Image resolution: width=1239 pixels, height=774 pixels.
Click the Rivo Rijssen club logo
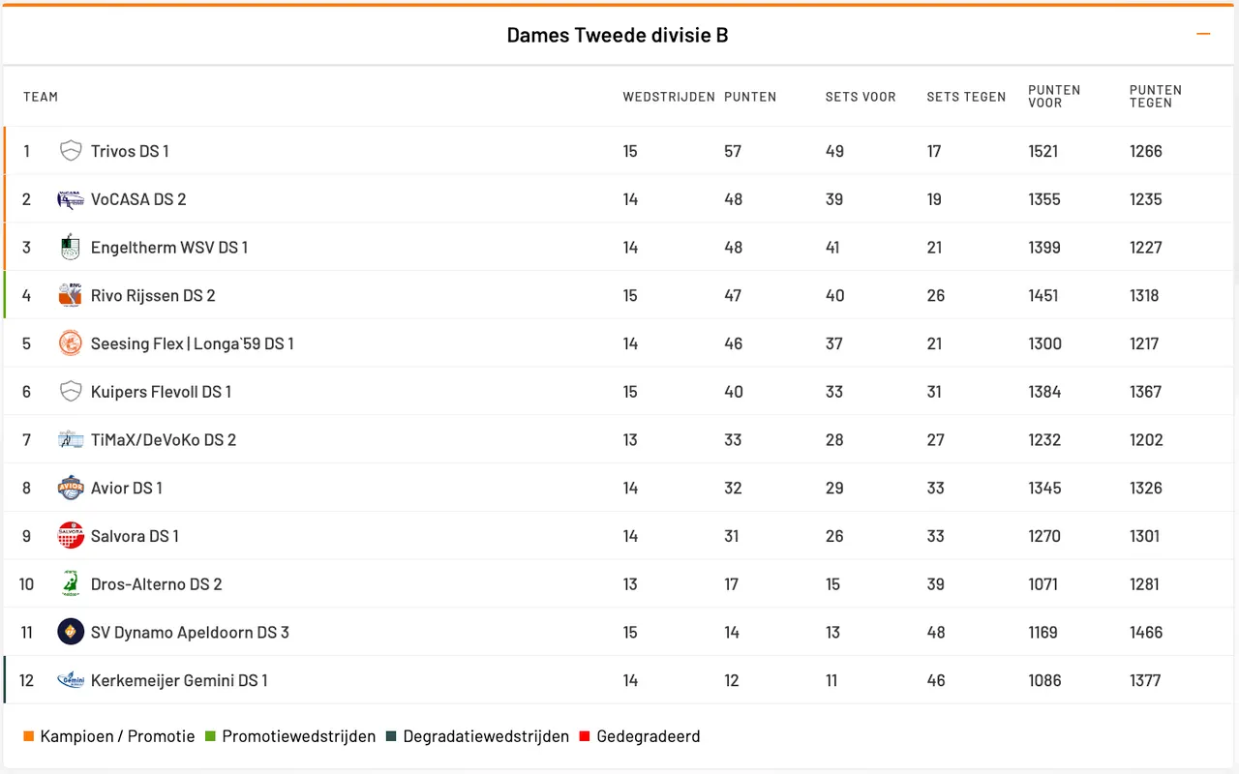click(71, 295)
